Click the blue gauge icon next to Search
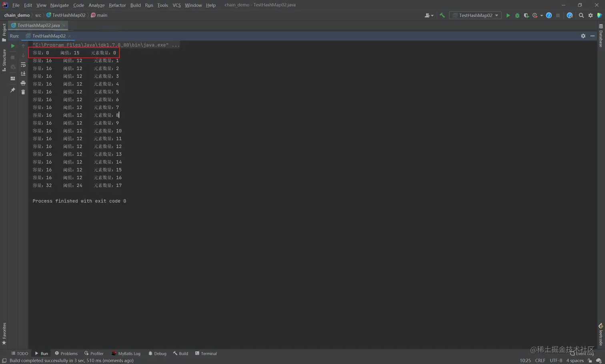This screenshot has width=605, height=364. [570, 15]
